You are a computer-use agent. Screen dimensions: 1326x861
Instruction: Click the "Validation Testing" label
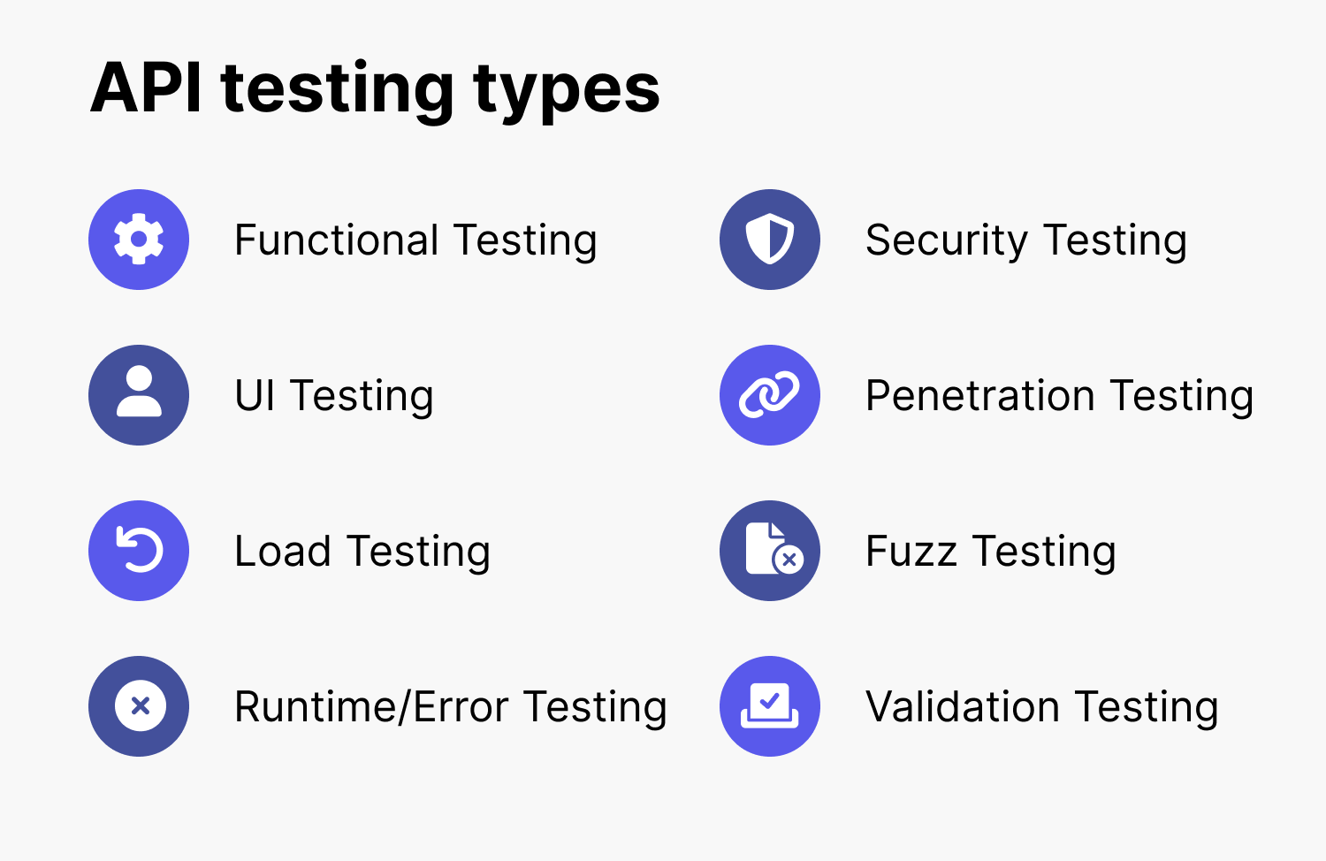1041,707
